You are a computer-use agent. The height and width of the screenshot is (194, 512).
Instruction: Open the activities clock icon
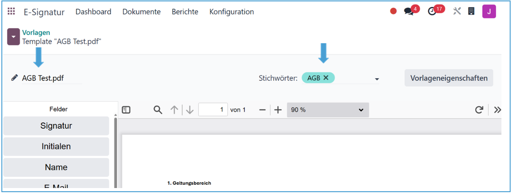pos(432,11)
